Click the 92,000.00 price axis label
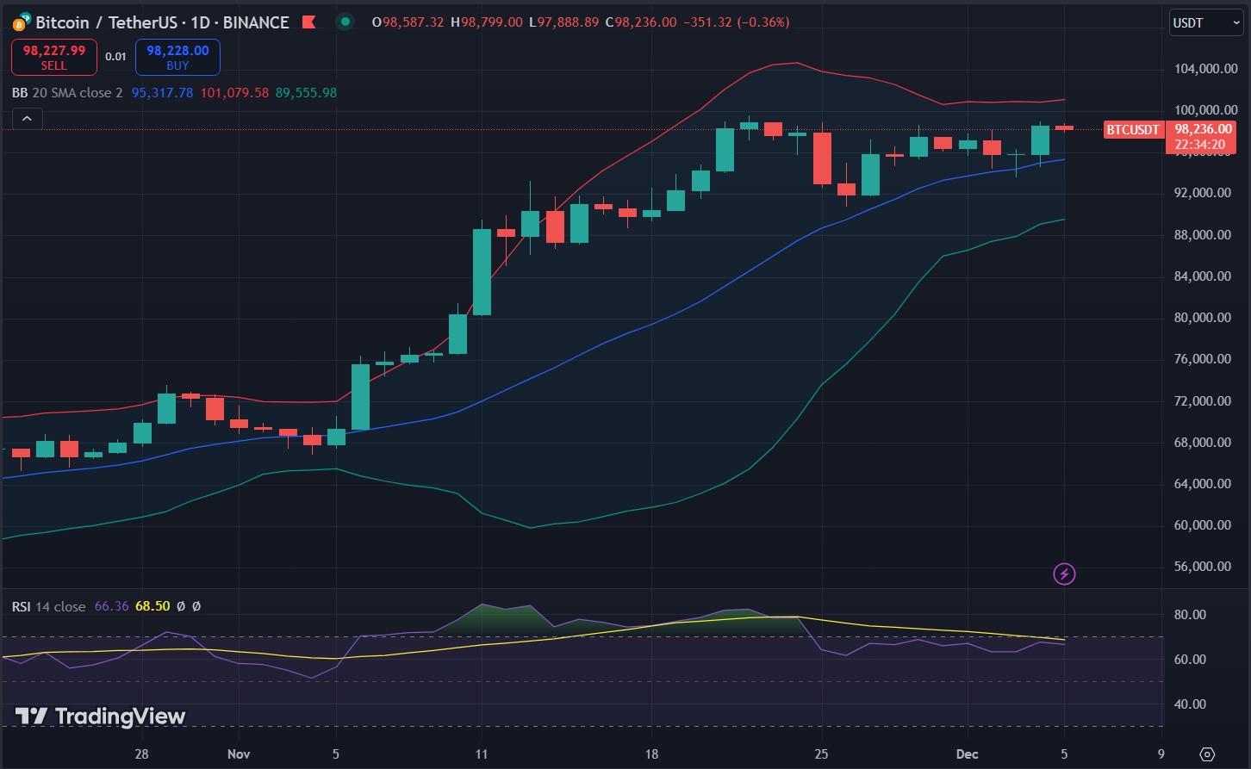This screenshot has height=769, width=1251. pos(1204,193)
